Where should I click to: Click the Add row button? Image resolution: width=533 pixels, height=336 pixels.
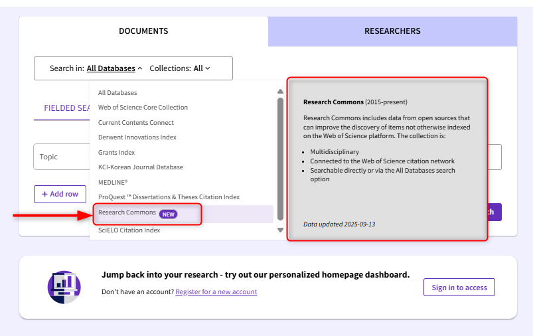point(60,194)
